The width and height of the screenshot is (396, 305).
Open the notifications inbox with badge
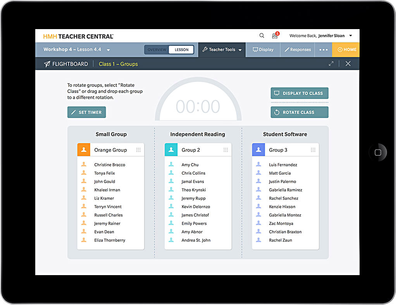(x=275, y=36)
